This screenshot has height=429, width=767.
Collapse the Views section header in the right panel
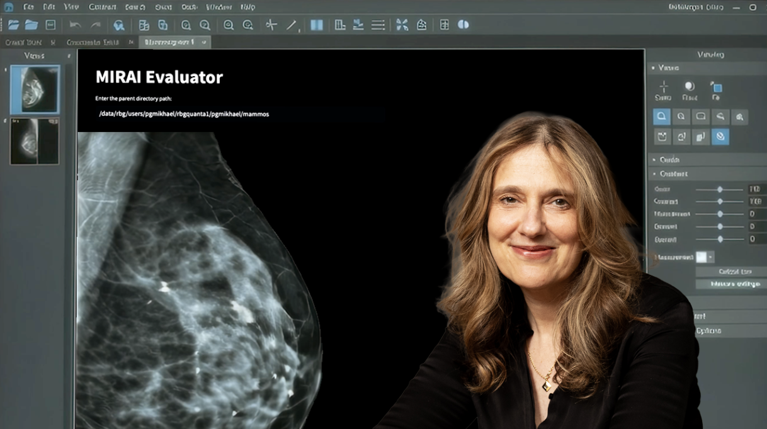coord(707,67)
